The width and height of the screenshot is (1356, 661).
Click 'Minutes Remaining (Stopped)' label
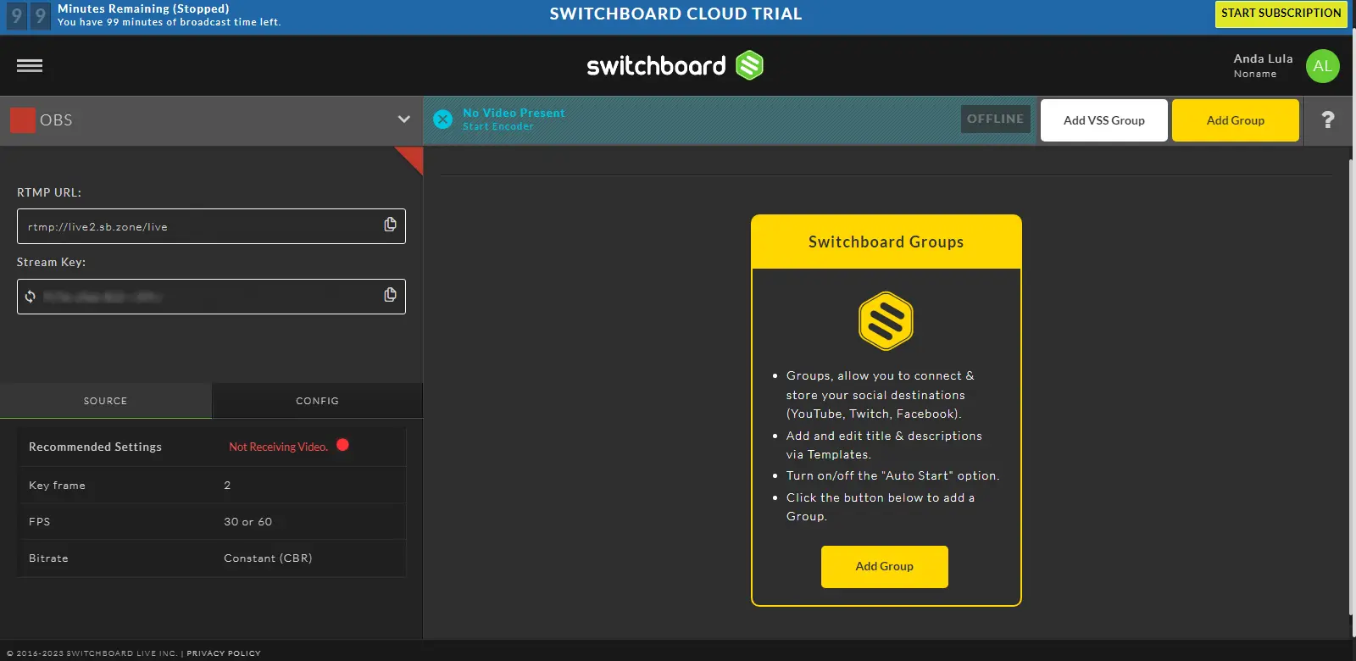coord(143,8)
